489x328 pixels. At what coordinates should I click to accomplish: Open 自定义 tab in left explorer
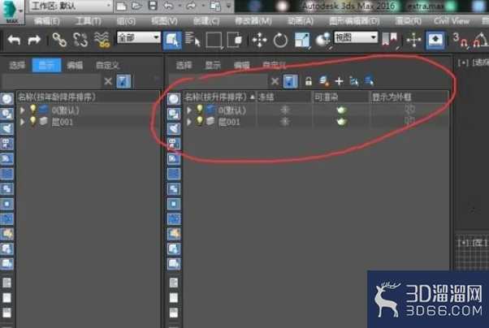(x=107, y=65)
